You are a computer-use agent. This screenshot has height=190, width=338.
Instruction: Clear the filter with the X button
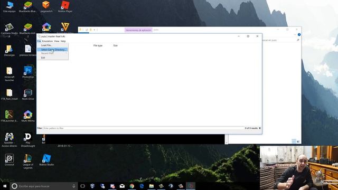pyautogui.click(x=260, y=128)
